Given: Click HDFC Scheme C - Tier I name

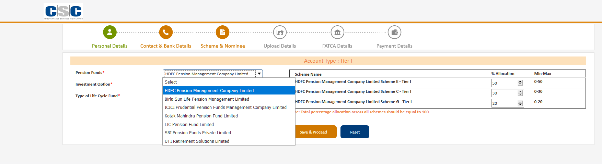Looking at the screenshot, I should [353, 91].
